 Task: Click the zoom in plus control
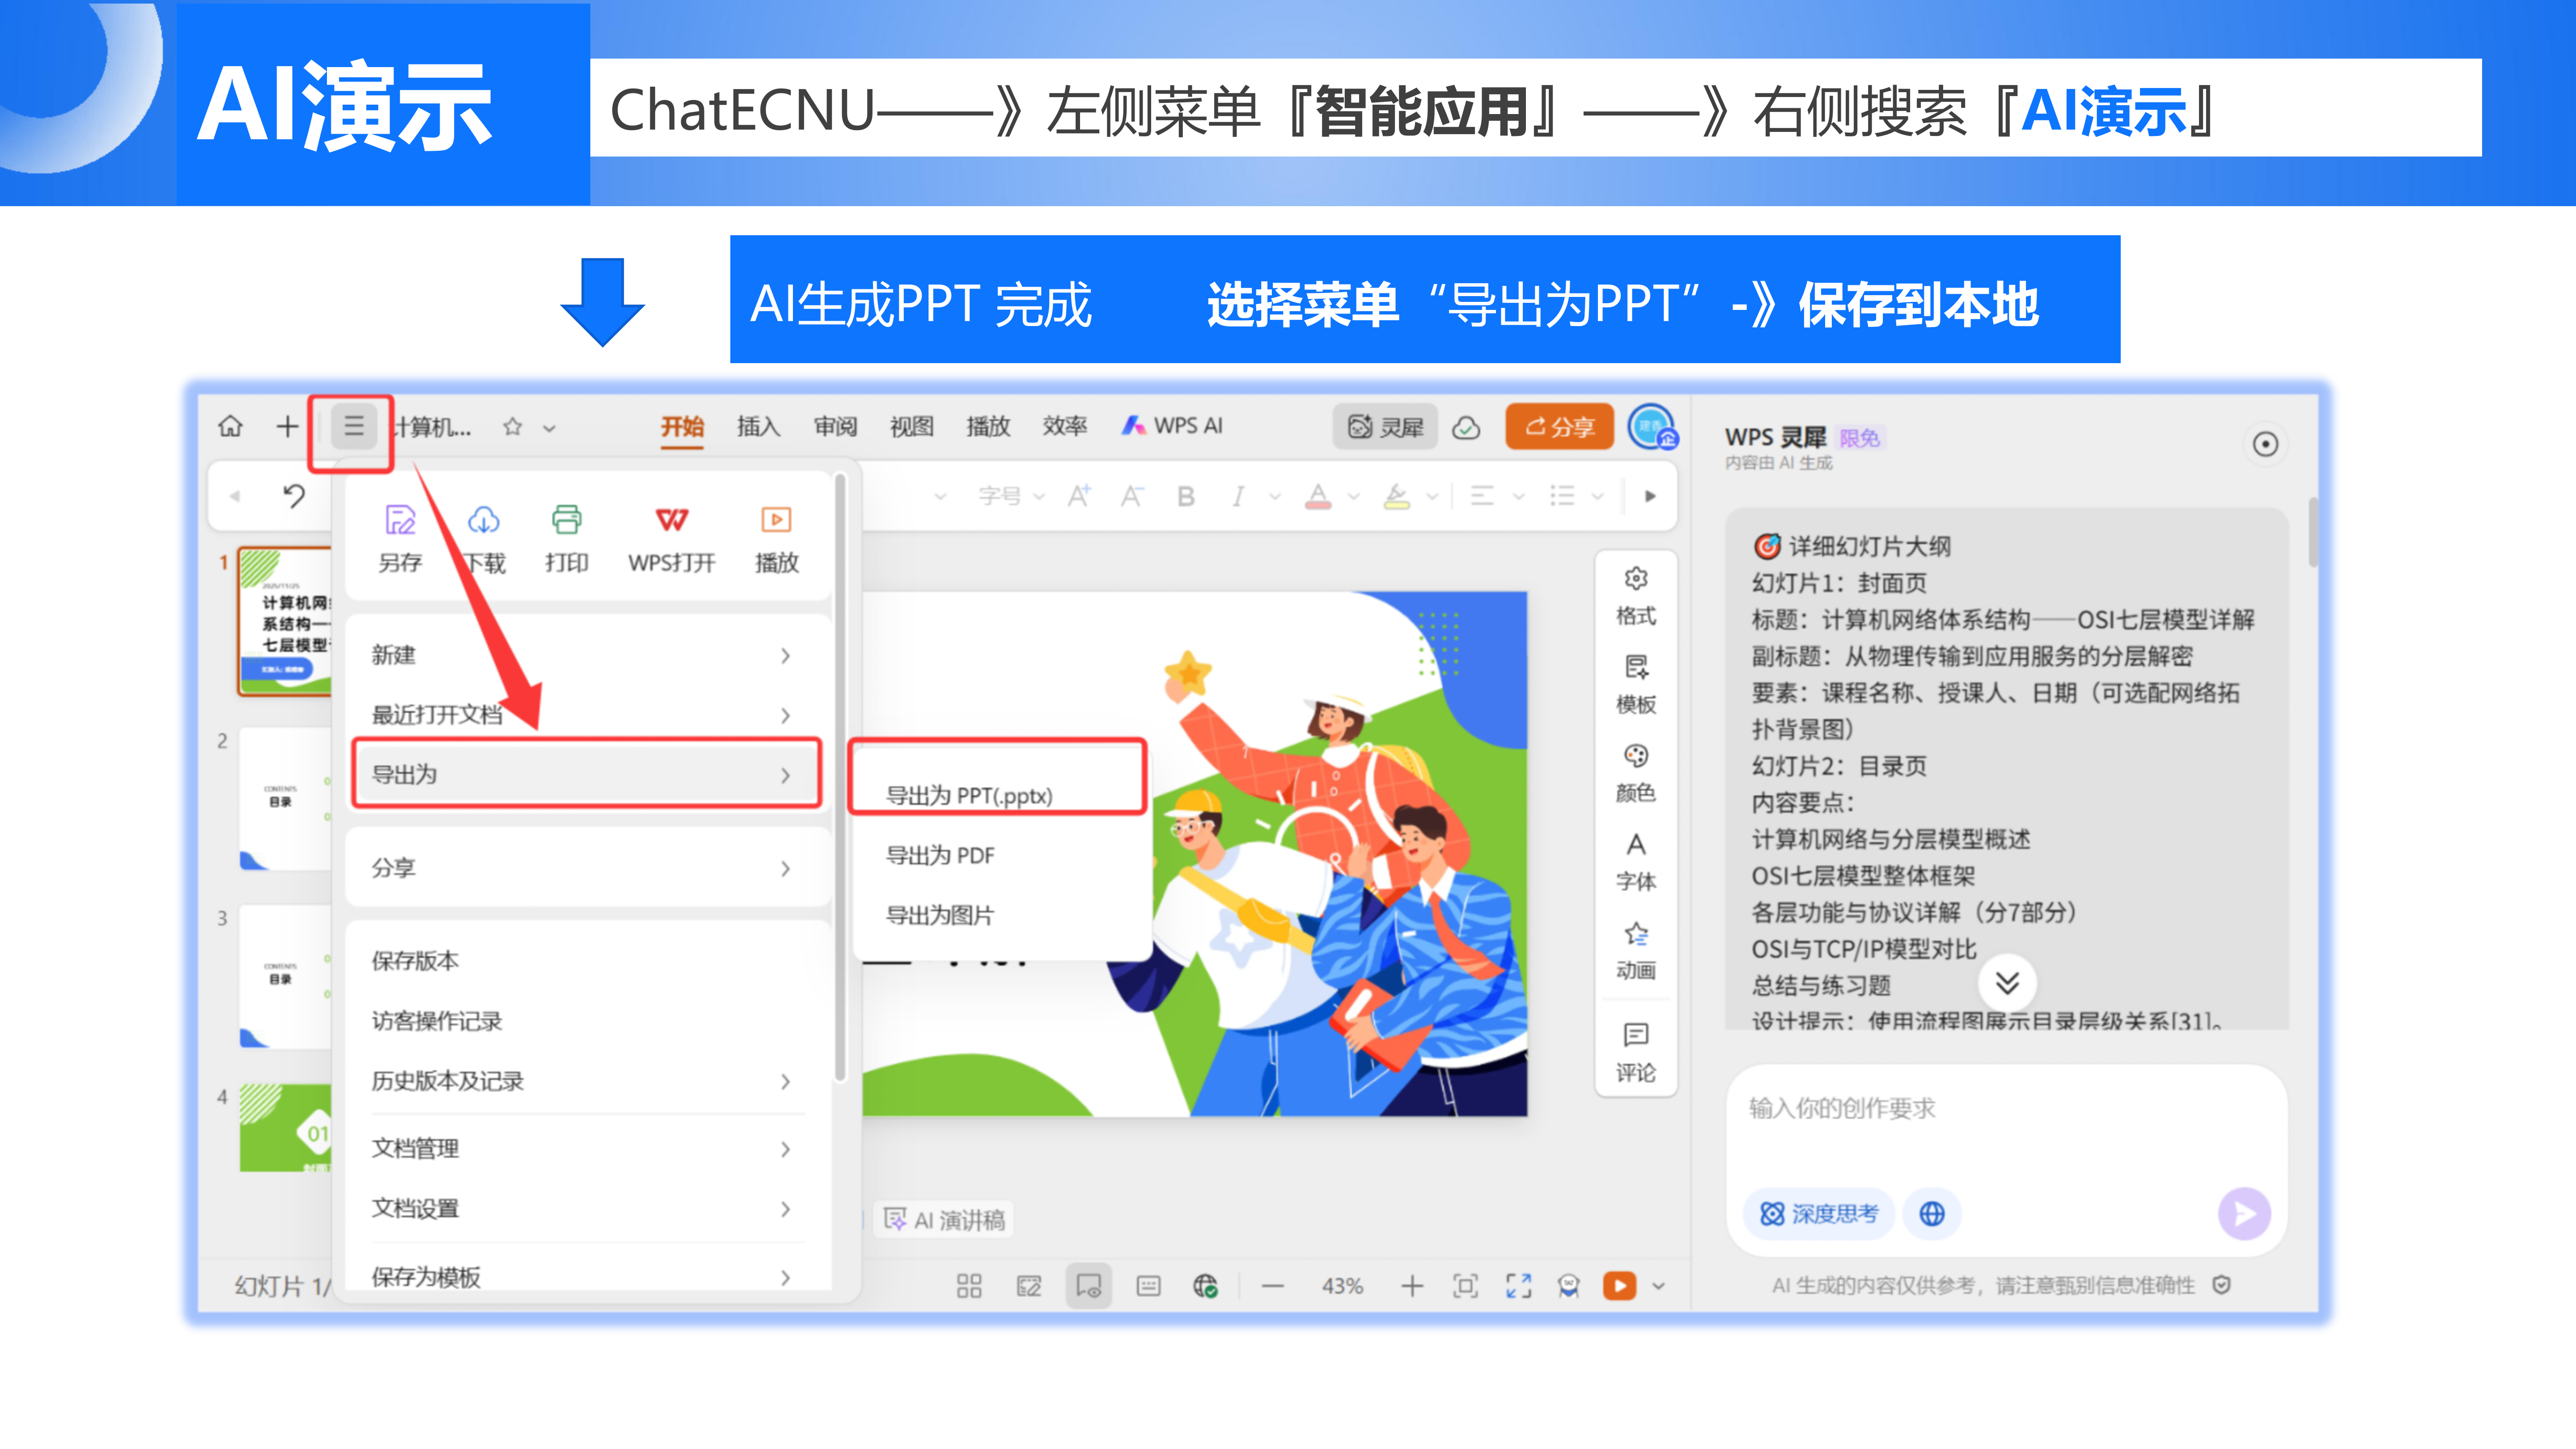tap(1412, 1286)
